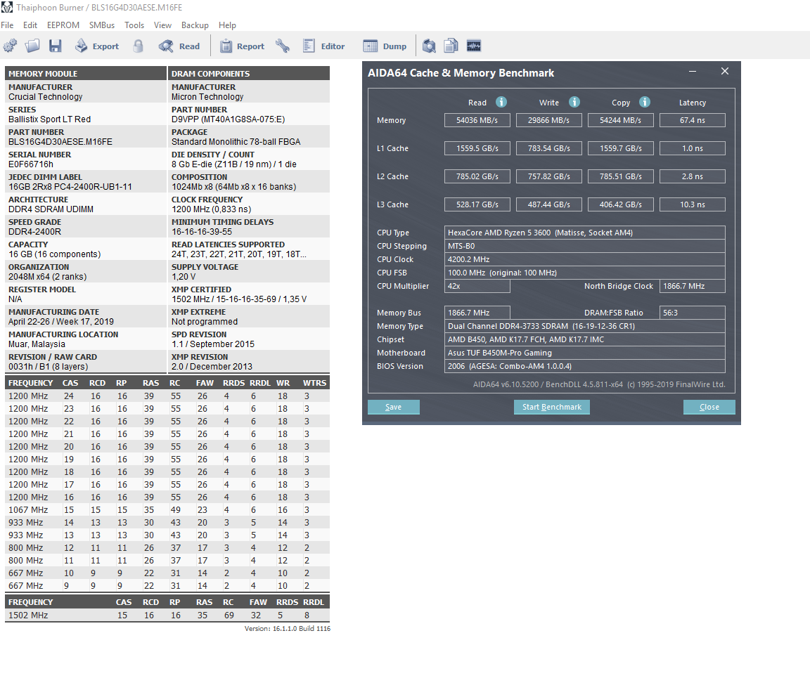Open the View menu

point(162,25)
